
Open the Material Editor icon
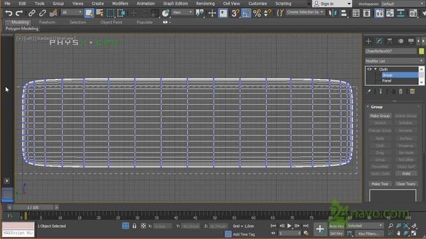tap(413, 13)
